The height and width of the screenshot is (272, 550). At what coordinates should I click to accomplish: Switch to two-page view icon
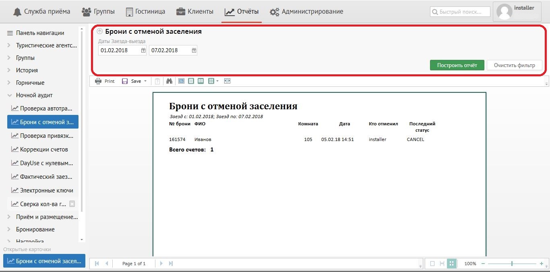click(x=201, y=81)
